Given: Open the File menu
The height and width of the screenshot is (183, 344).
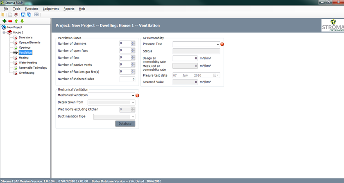Looking at the screenshot, I should tap(6, 9).
